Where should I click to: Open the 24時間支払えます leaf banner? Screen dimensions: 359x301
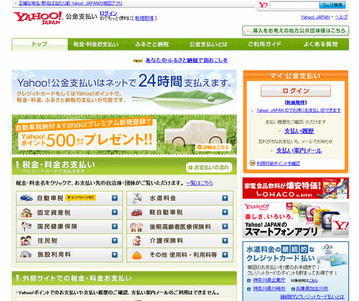point(124,90)
